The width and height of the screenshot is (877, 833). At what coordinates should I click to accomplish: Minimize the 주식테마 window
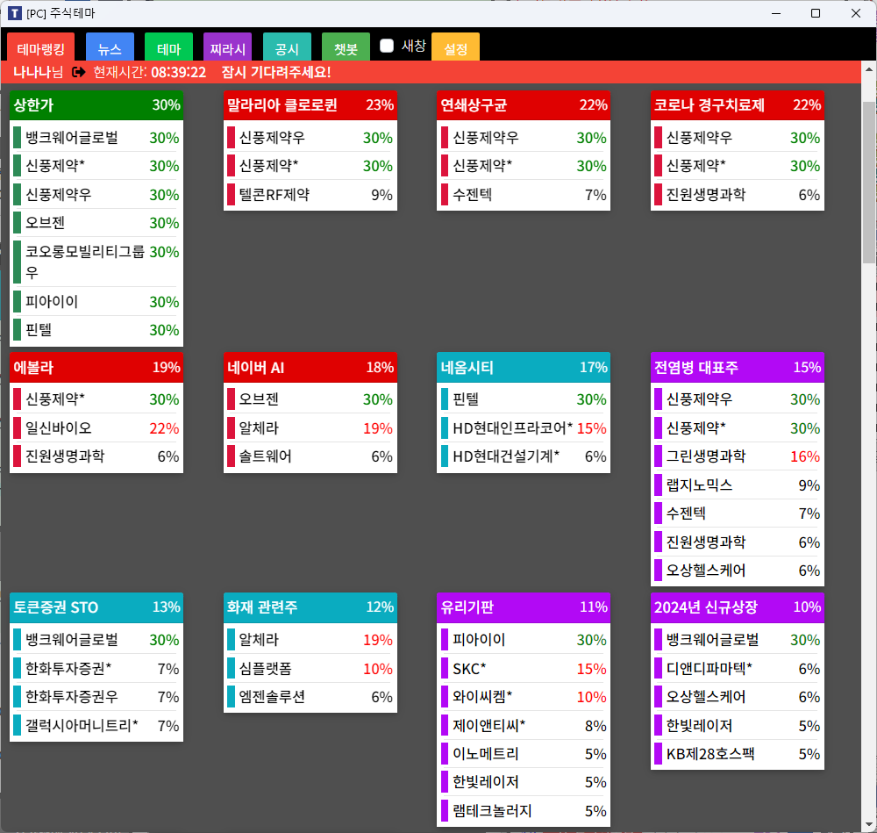pos(776,13)
